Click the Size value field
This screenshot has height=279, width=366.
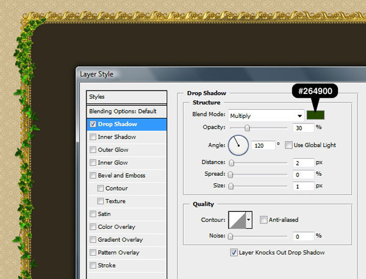pos(303,186)
